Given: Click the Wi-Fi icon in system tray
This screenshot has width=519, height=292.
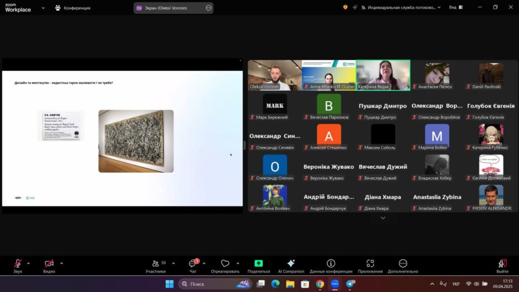Looking at the screenshot, I should coord(468,284).
